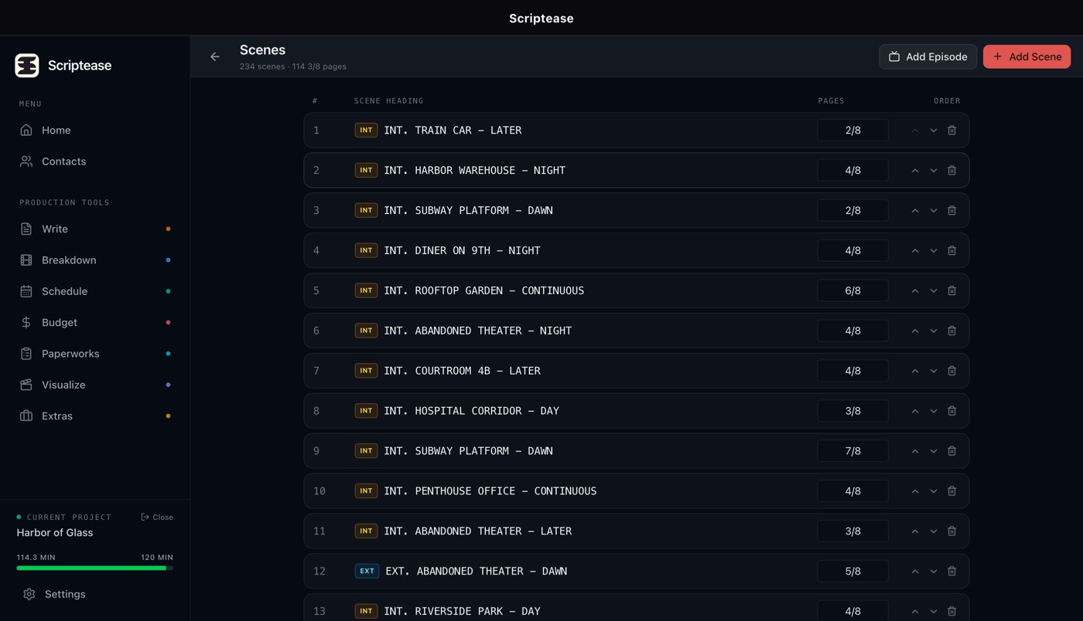This screenshot has width=1083, height=621.
Task: Move scene 11 ABANDONED THEATER – LATER up
Action: pos(915,532)
